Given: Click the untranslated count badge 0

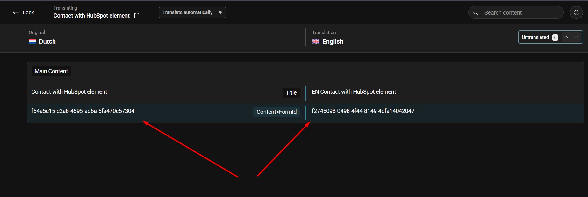Looking at the screenshot, I should [555, 38].
